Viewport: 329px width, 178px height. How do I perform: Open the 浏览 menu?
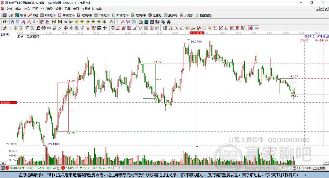pos(18,9)
